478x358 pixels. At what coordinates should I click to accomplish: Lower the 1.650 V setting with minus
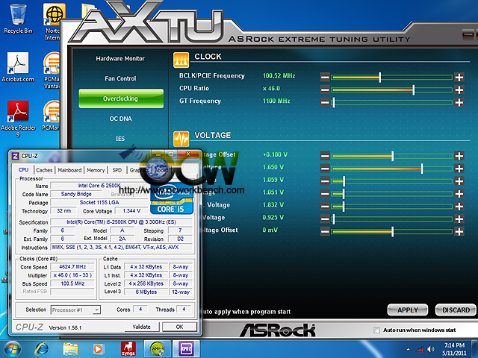tap(325, 169)
